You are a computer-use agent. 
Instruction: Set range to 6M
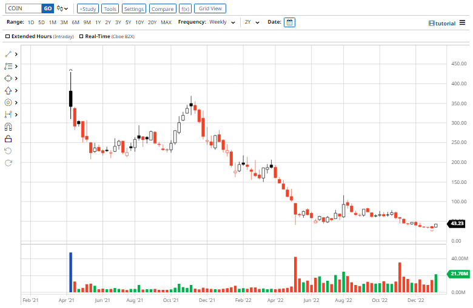(x=75, y=22)
